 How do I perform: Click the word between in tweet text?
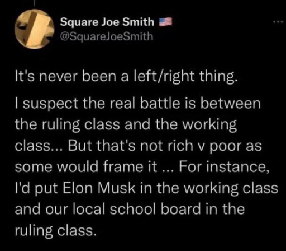pyautogui.click(x=230, y=104)
